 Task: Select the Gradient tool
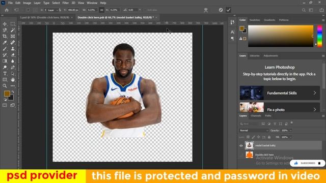pyautogui.click(x=5, y=61)
